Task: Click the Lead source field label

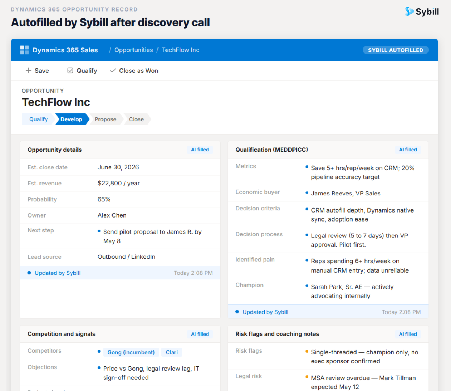Action: click(x=44, y=257)
